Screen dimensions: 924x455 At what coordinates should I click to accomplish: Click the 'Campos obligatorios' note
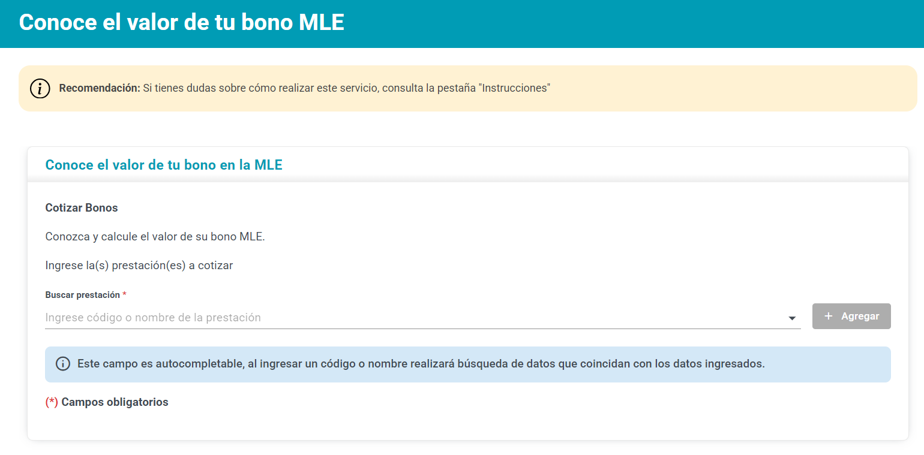click(115, 402)
